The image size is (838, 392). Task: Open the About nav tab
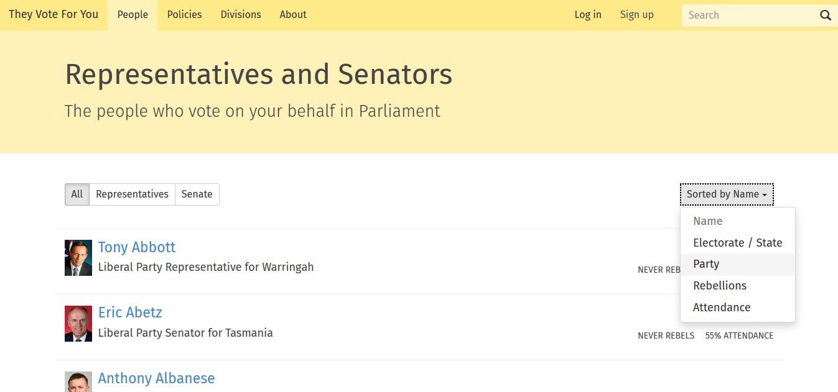click(x=293, y=15)
